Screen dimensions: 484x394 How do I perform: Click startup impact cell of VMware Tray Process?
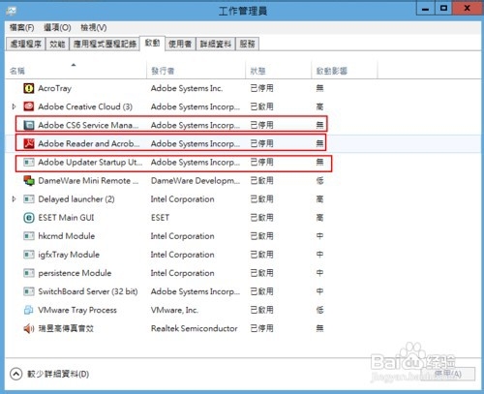click(x=319, y=310)
